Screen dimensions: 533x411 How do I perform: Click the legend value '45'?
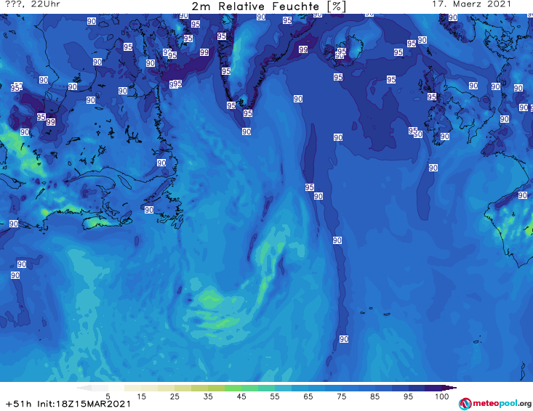coord(241,396)
